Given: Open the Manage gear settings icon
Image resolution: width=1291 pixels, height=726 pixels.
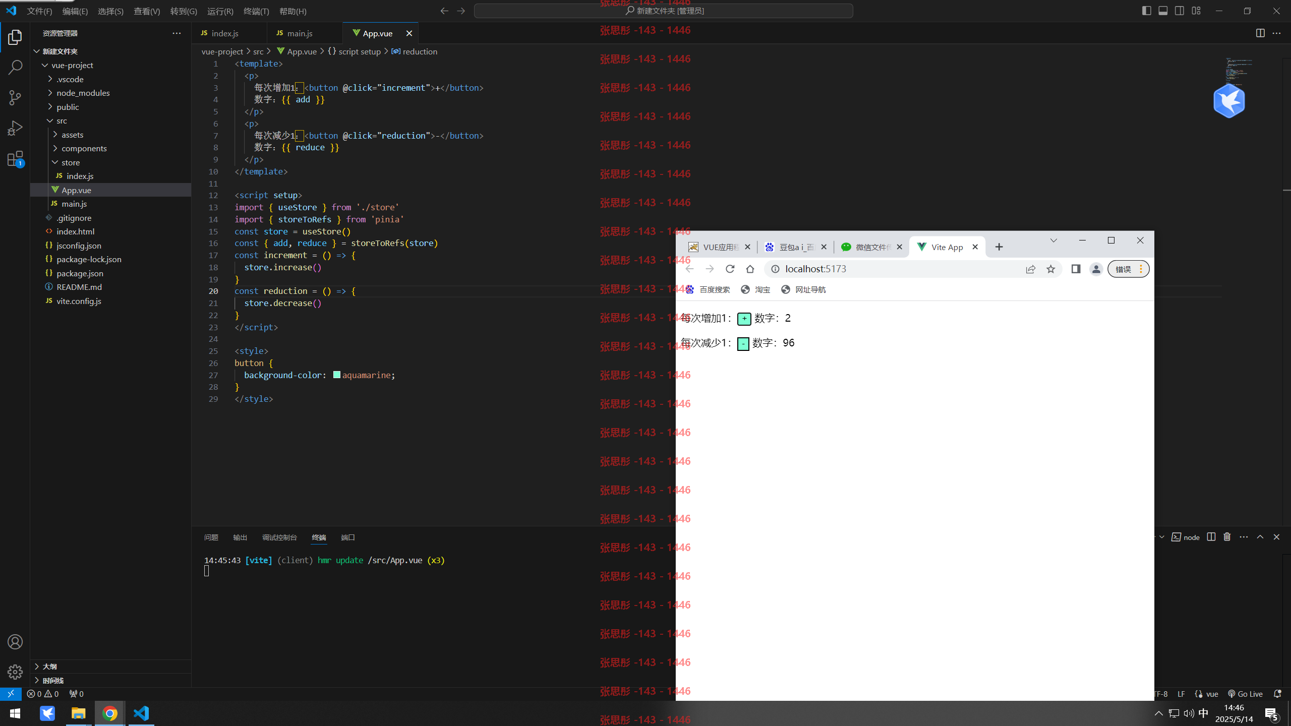Looking at the screenshot, I should click(15, 672).
